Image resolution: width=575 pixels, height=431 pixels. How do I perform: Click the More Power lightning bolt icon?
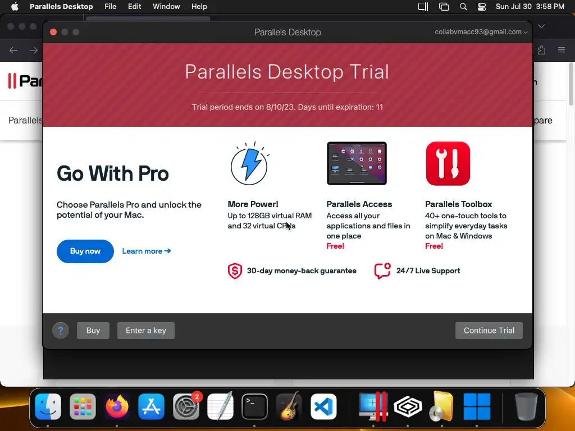tap(249, 163)
